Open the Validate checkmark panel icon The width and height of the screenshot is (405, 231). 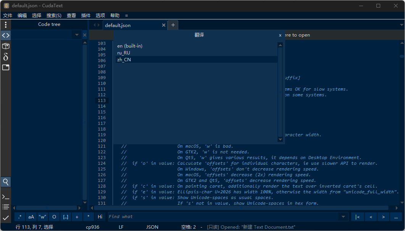point(6,218)
